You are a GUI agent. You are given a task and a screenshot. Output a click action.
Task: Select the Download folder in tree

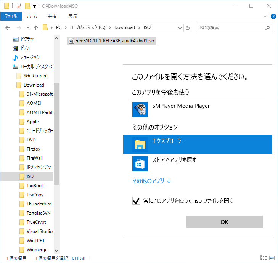point(30,85)
